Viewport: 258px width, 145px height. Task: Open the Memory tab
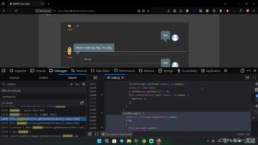[147, 71]
